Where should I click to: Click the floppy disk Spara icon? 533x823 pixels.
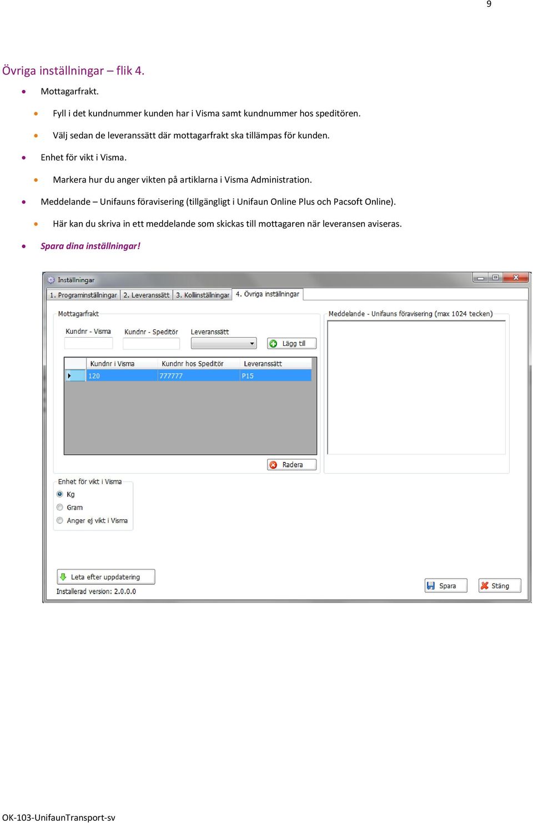point(431,585)
